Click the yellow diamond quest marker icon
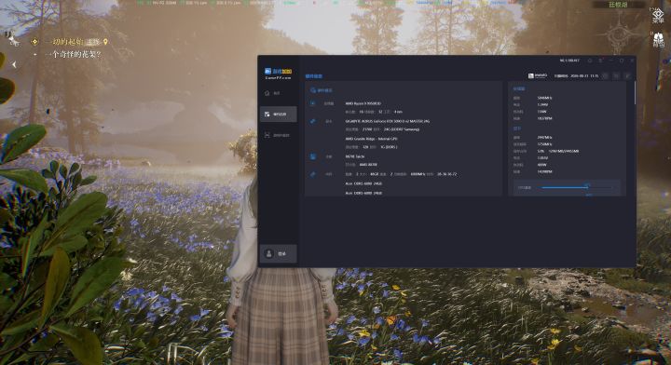Viewport: 671px width, 365px height. 34,42
